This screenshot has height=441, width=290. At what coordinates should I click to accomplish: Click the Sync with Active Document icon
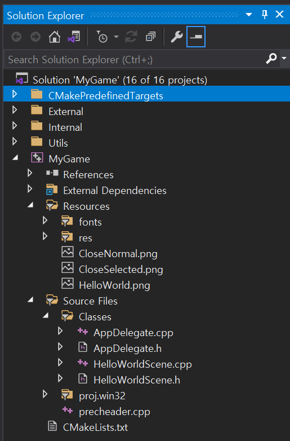click(x=131, y=37)
